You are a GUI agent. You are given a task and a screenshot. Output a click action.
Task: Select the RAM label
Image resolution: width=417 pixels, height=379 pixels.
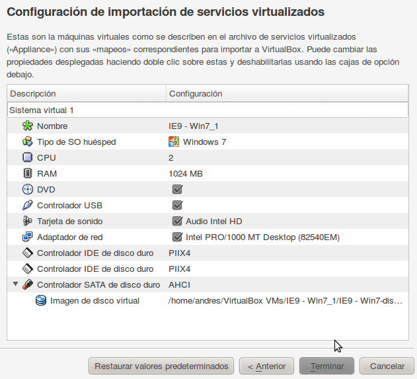[47, 173]
